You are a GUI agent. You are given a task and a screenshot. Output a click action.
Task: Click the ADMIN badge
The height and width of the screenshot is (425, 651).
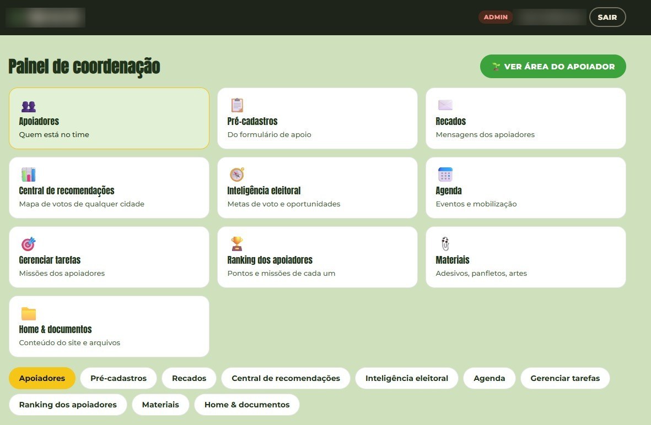[x=496, y=17]
